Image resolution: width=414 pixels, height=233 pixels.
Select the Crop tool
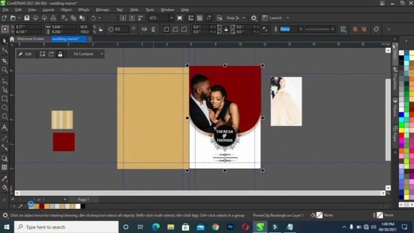(5, 61)
